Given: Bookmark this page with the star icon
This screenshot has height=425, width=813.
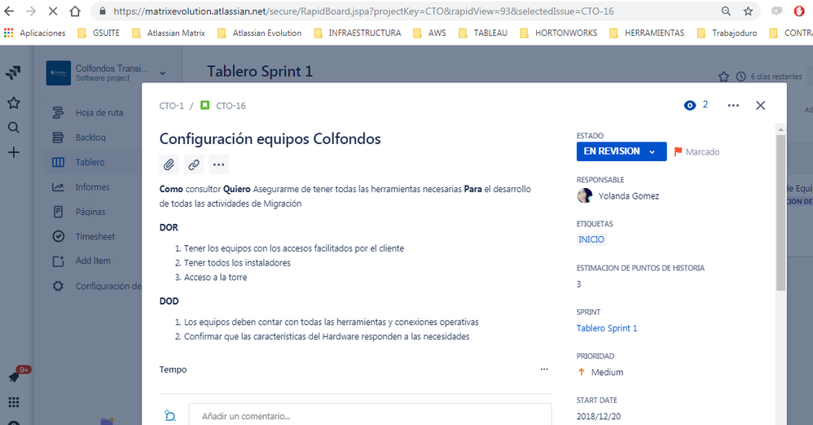Looking at the screenshot, I should coord(748,11).
